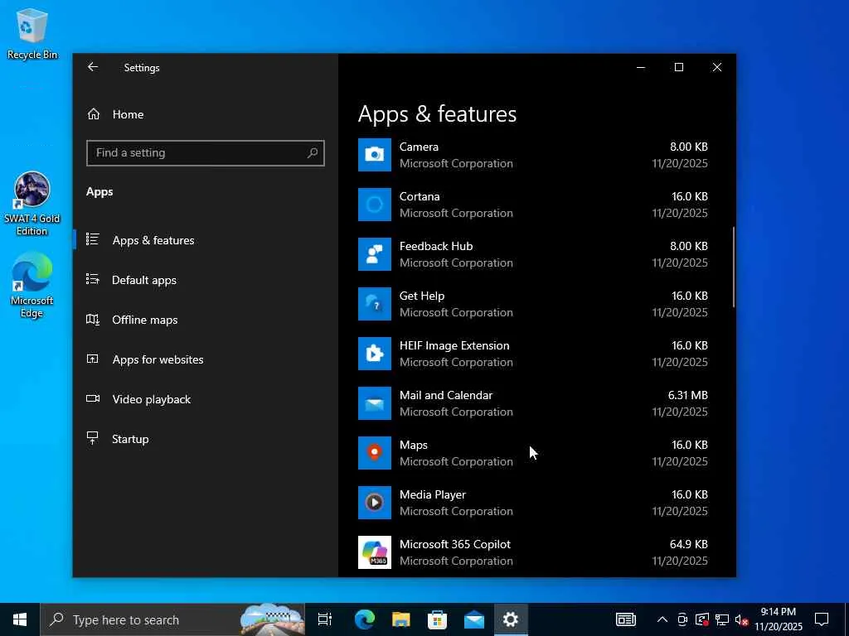
Task: Open Task View from the taskbar
Action: (x=324, y=619)
